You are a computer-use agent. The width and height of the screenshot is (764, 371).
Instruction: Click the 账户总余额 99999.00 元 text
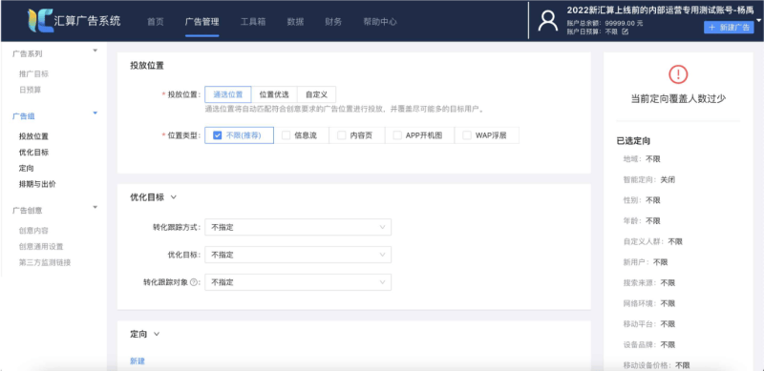pyautogui.click(x=605, y=23)
